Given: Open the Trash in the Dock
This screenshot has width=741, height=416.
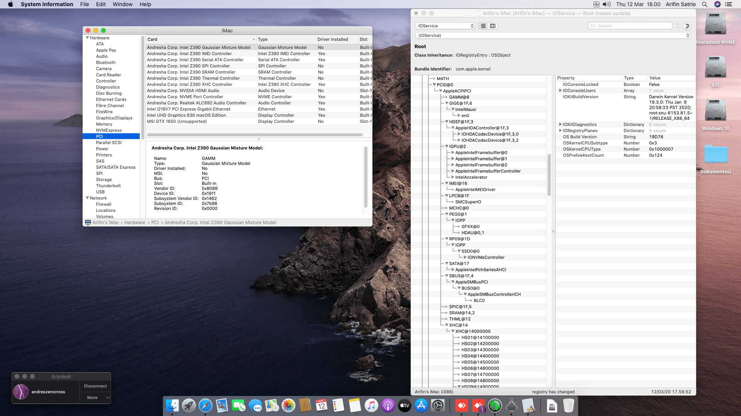Looking at the screenshot, I should click(x=568, y=405).
